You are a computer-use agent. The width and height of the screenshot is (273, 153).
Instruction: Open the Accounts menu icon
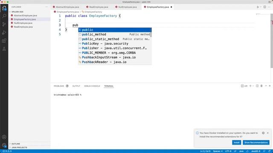pos(4,137)
